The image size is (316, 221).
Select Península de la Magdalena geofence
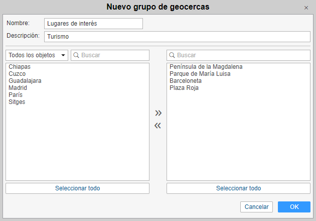(206, 67)
